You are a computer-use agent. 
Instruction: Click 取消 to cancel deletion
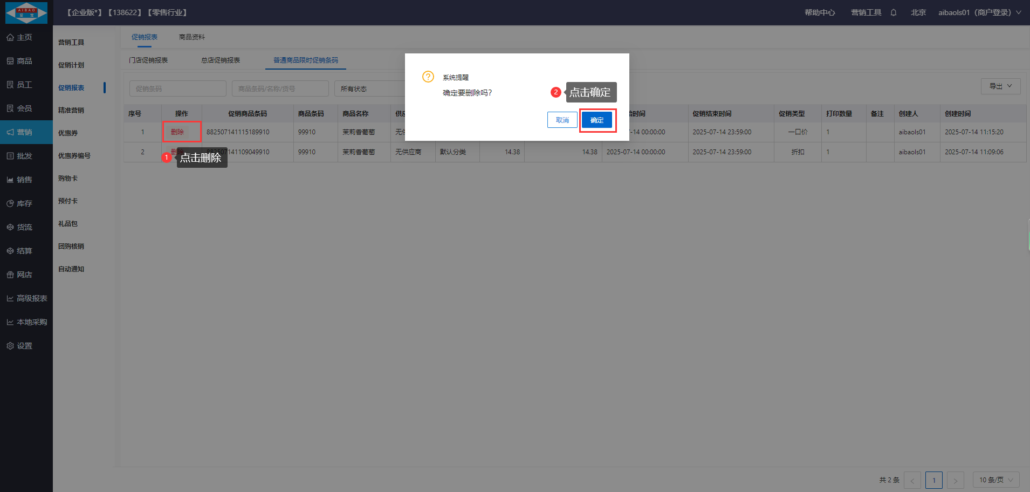point(562,120)
